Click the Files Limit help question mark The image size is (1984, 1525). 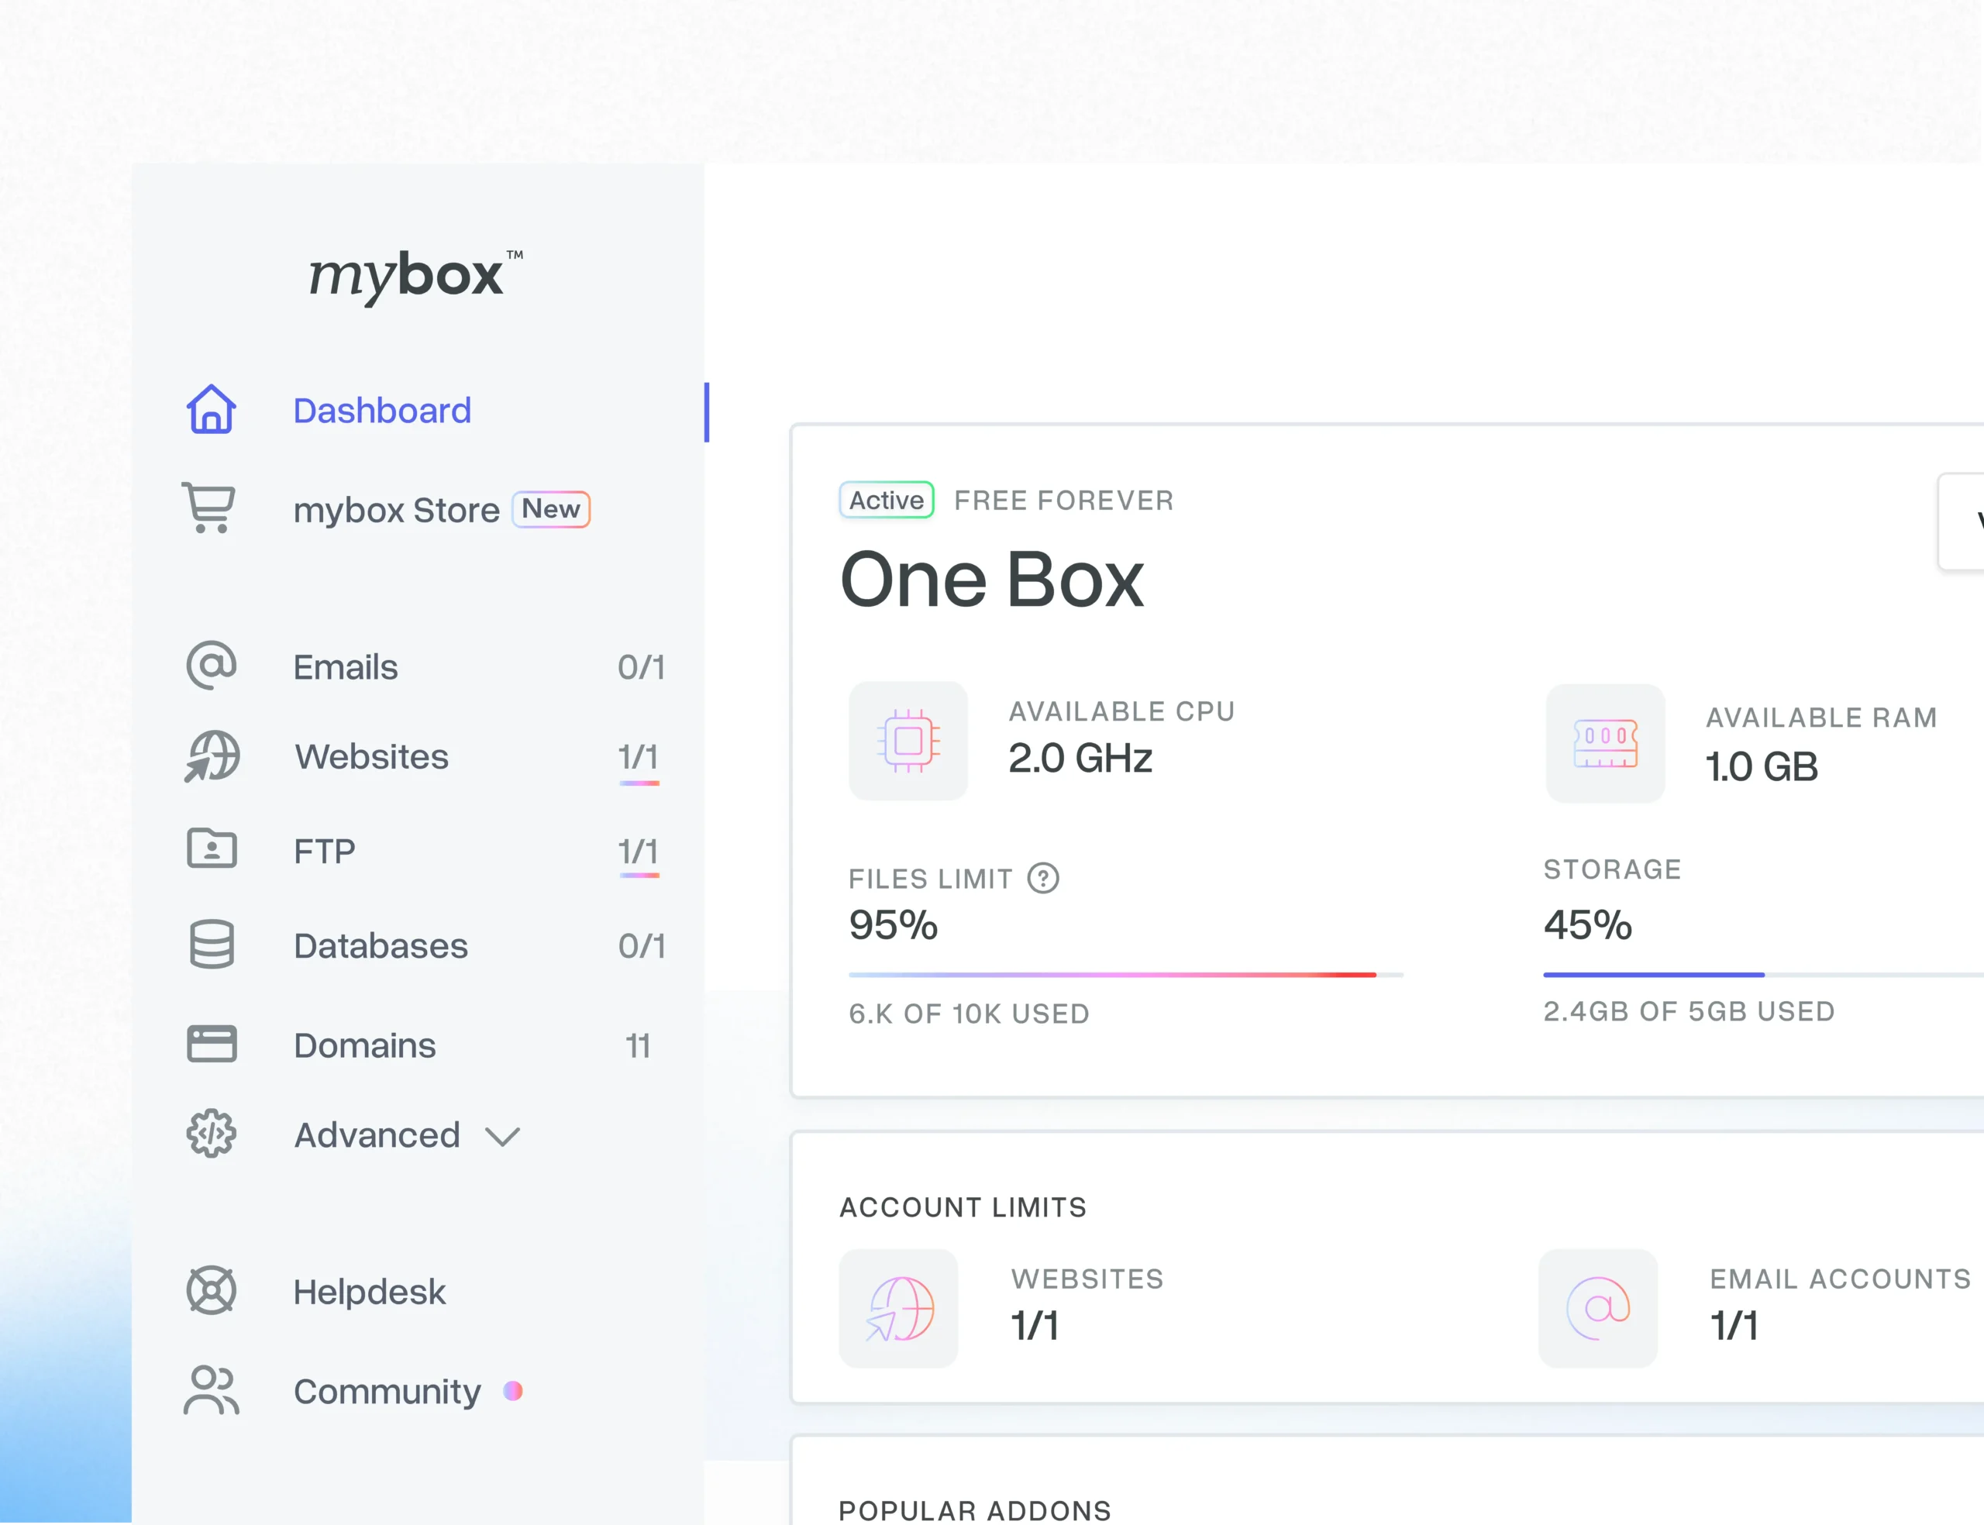(1043, 878)
